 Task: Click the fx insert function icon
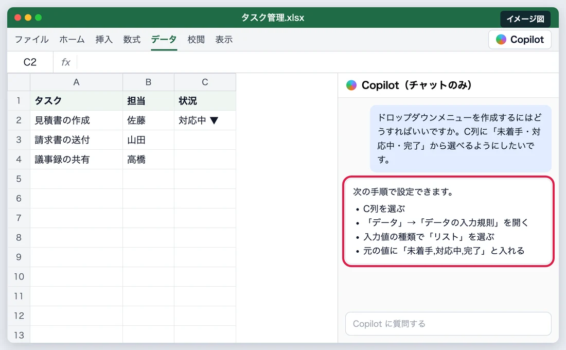(66, 62)
